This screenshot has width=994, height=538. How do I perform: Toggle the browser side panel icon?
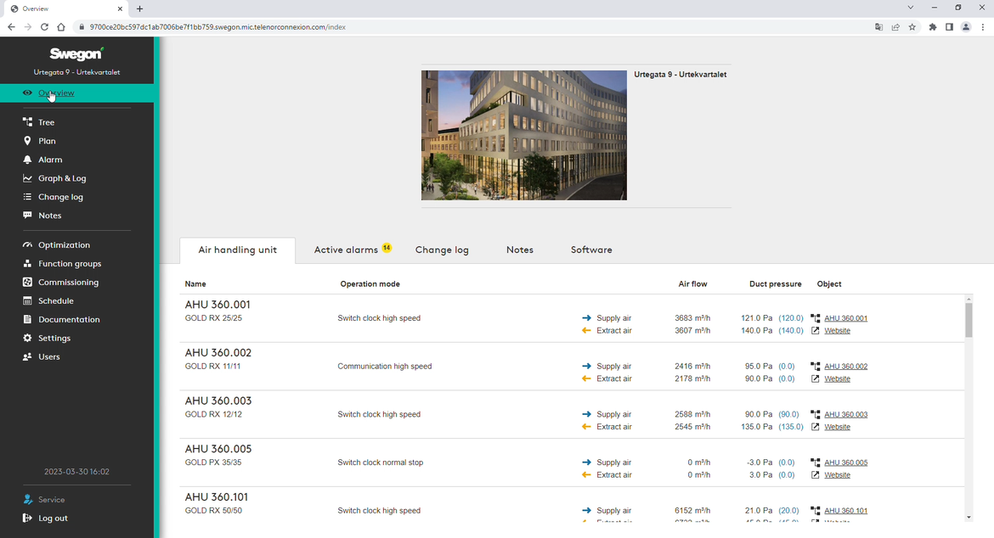click(x=949, y=27)
